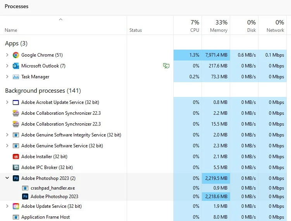Click the Adobe Collaboration Synchronizer 15.5 MB icon
The height and width of the screenshot is (221, 291).
pyautogui.click(x=16, y=124)
